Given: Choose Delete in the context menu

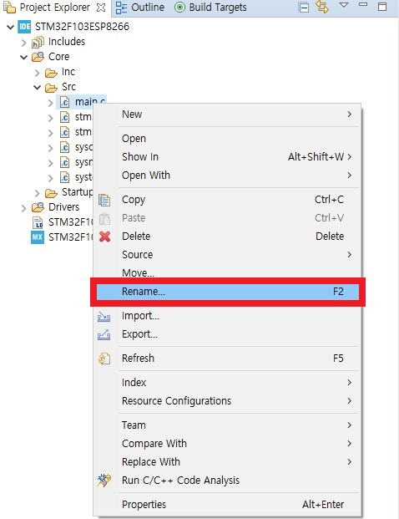Looking at the screenshot, I should 227,237.
